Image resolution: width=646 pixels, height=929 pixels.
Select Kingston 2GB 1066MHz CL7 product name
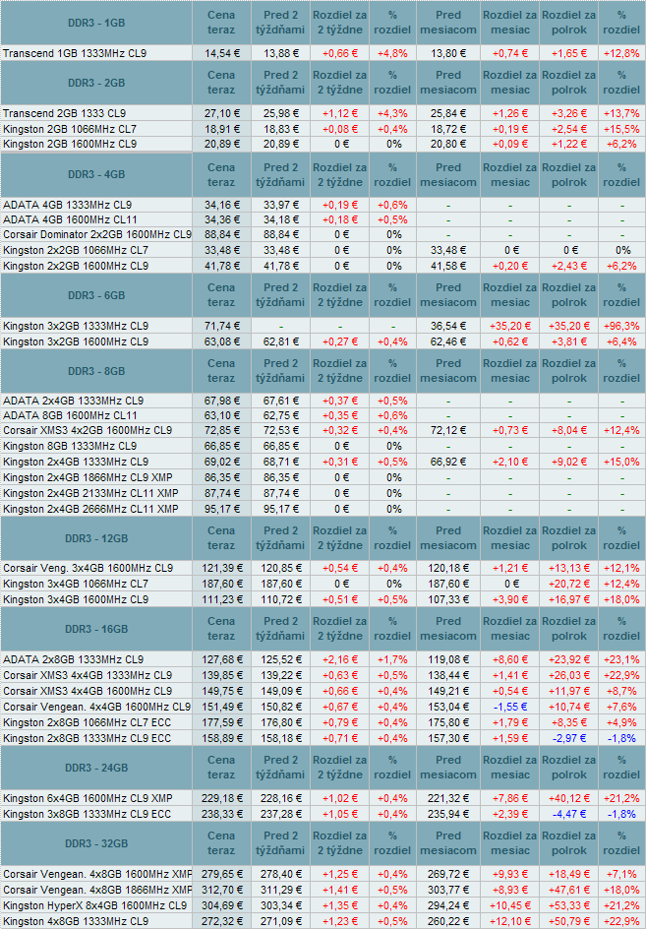(x=69, y=129)
